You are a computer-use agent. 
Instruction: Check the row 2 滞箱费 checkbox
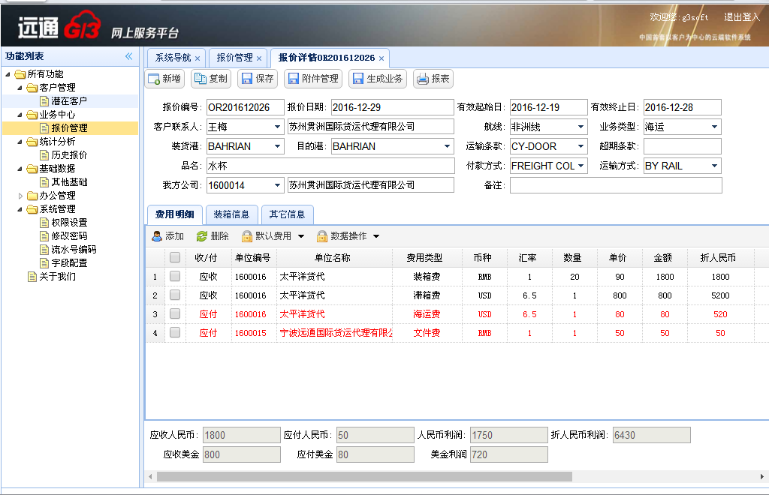pos(174,295)
